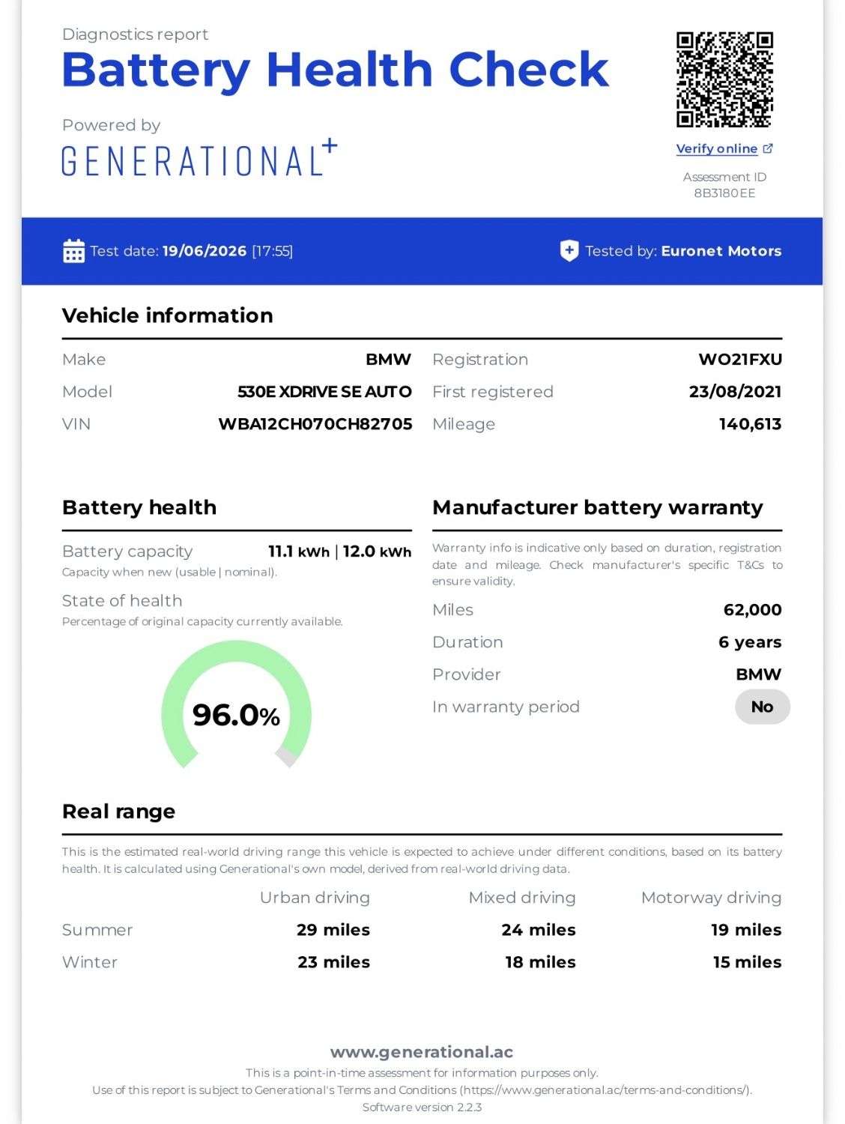Click the Urban driving column header
The height and width of the screenshot is (1124, 845).
click(x=315, y=898)
